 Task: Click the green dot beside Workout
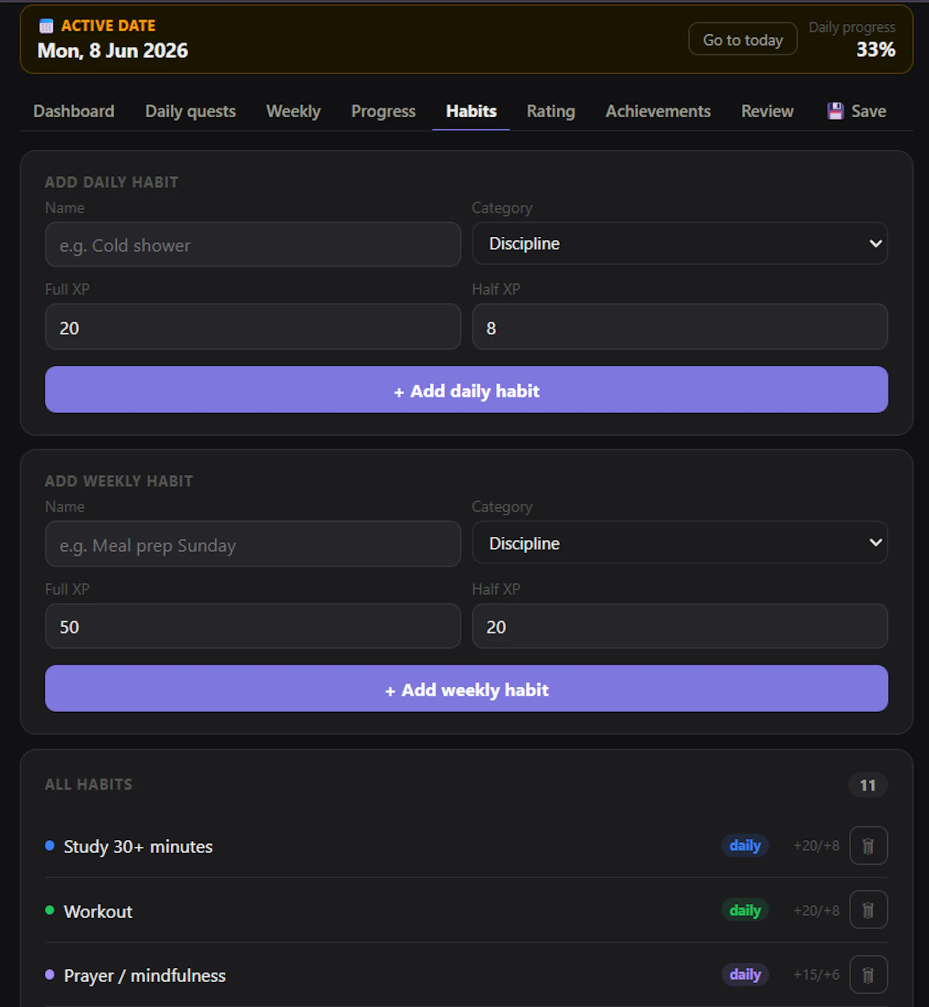coord(50,909)
